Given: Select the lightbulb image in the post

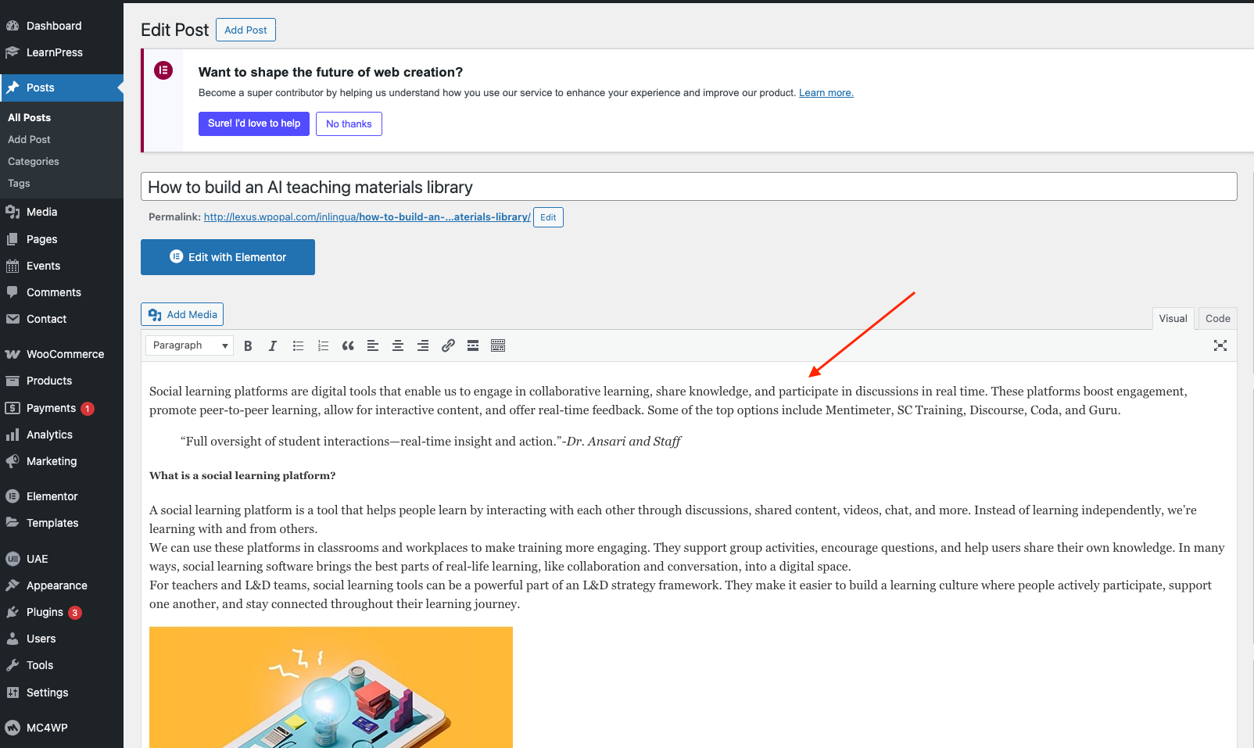Looking at the screenshot, I should pyautogui.click(x=331, y=687).
